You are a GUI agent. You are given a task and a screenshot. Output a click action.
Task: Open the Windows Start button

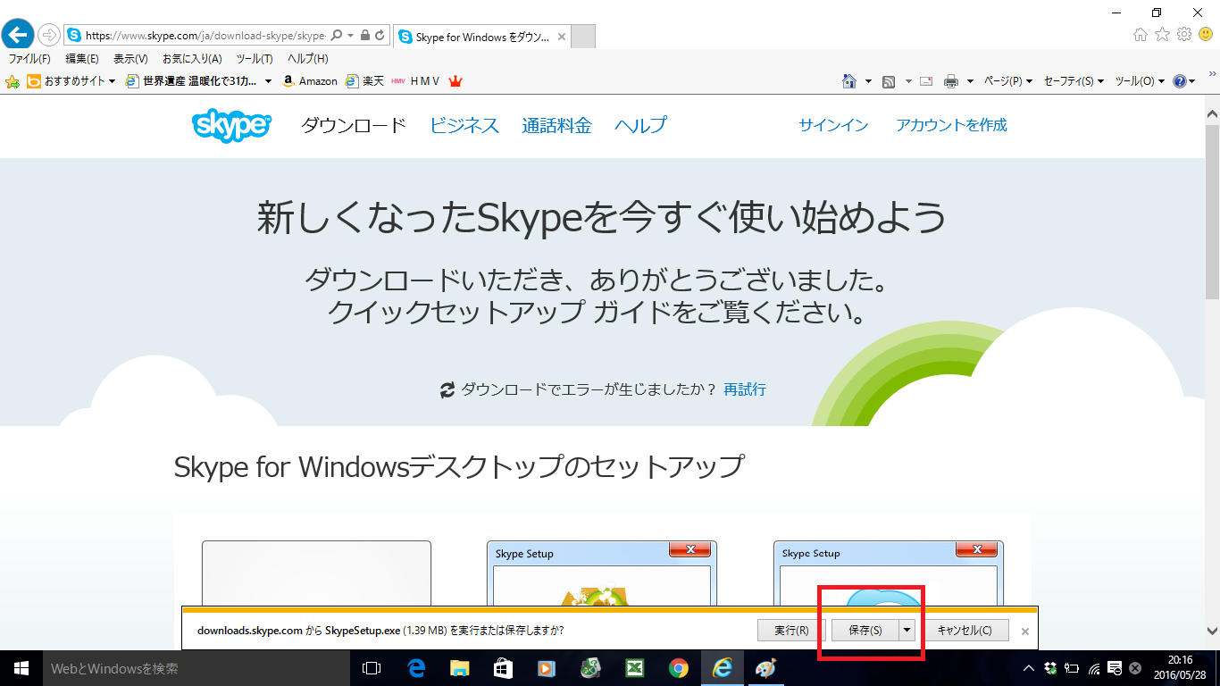tap(21, 668)
